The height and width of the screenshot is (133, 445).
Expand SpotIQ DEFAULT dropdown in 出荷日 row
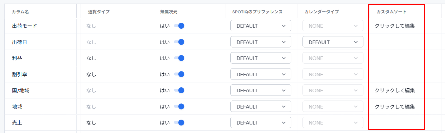(261, 42)
